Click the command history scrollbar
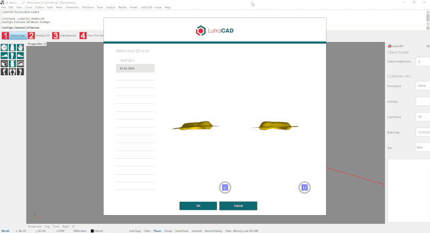Viewport: 430px width, 233px height. [428, 18]
